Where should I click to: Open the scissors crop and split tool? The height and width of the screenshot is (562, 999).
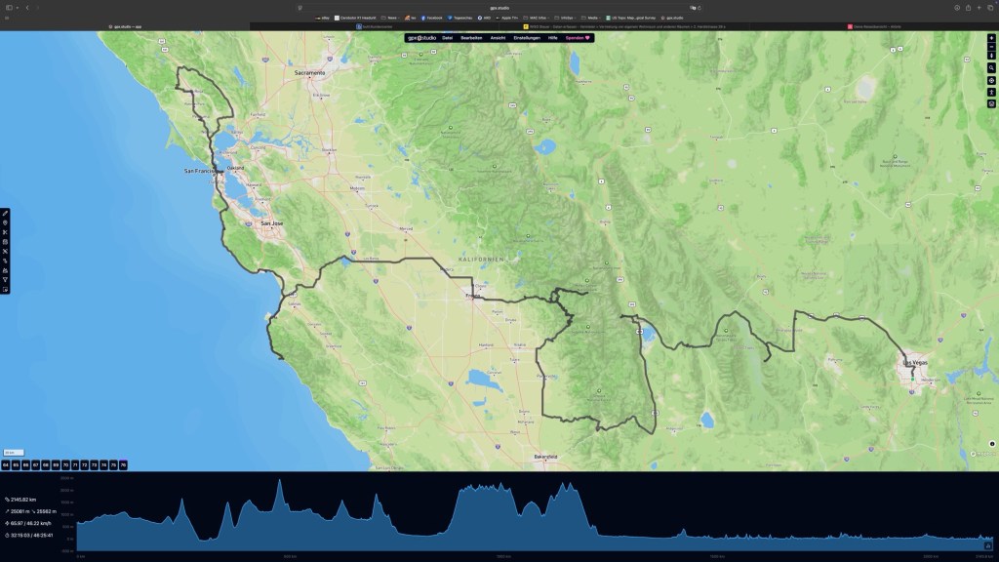pos(5,231)
